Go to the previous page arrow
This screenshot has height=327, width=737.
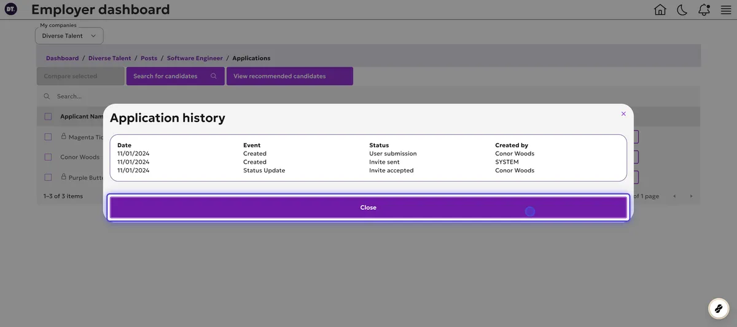(x=674, y=196)
